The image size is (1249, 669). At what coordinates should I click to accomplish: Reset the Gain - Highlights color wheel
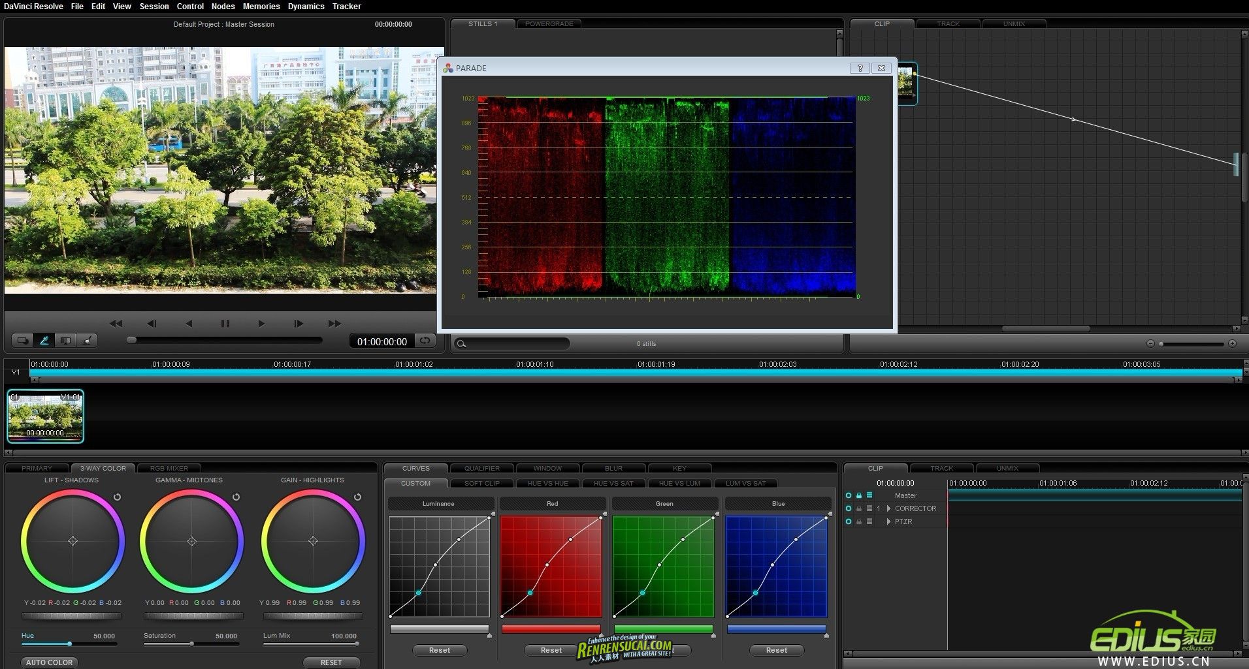[x=357, y=497]
